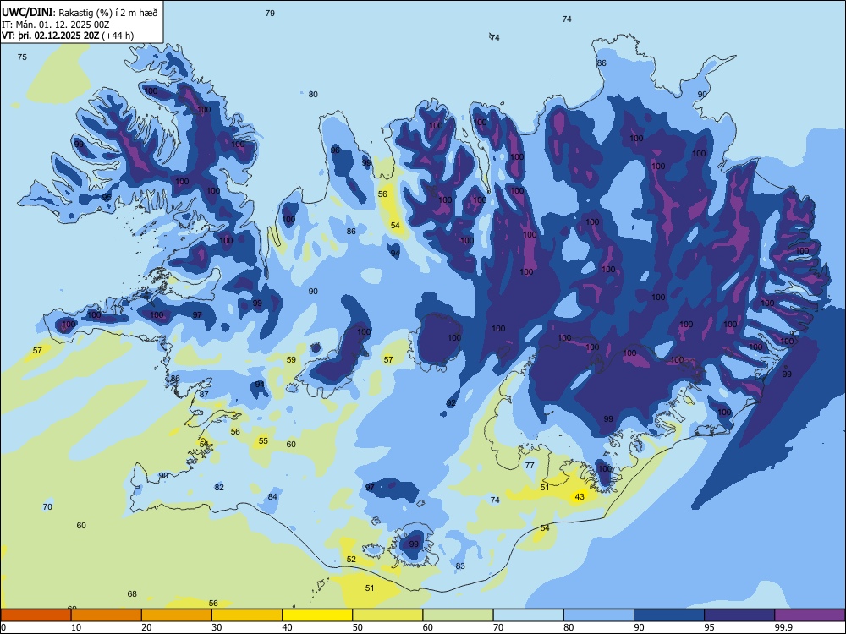Click the humidity value 52 on the map
Image resolution: width=846 pixels, height=634 pixels.
pyautogui.click(x=351, y=560)
